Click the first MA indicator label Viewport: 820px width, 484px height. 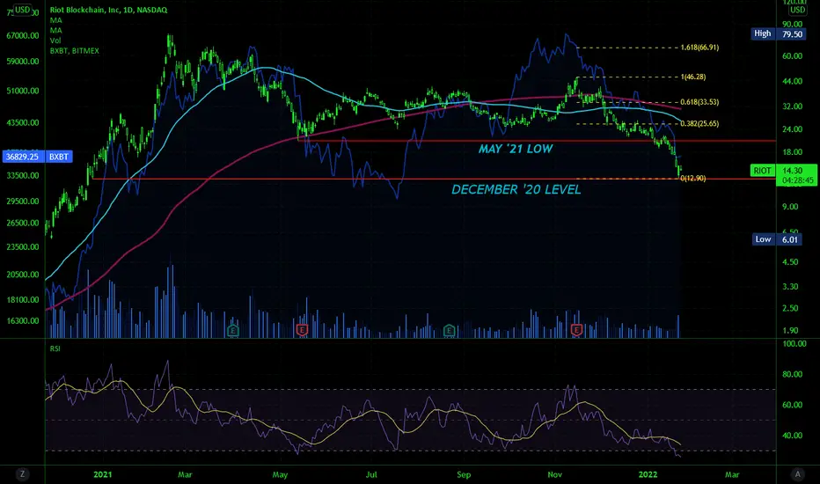55,20
